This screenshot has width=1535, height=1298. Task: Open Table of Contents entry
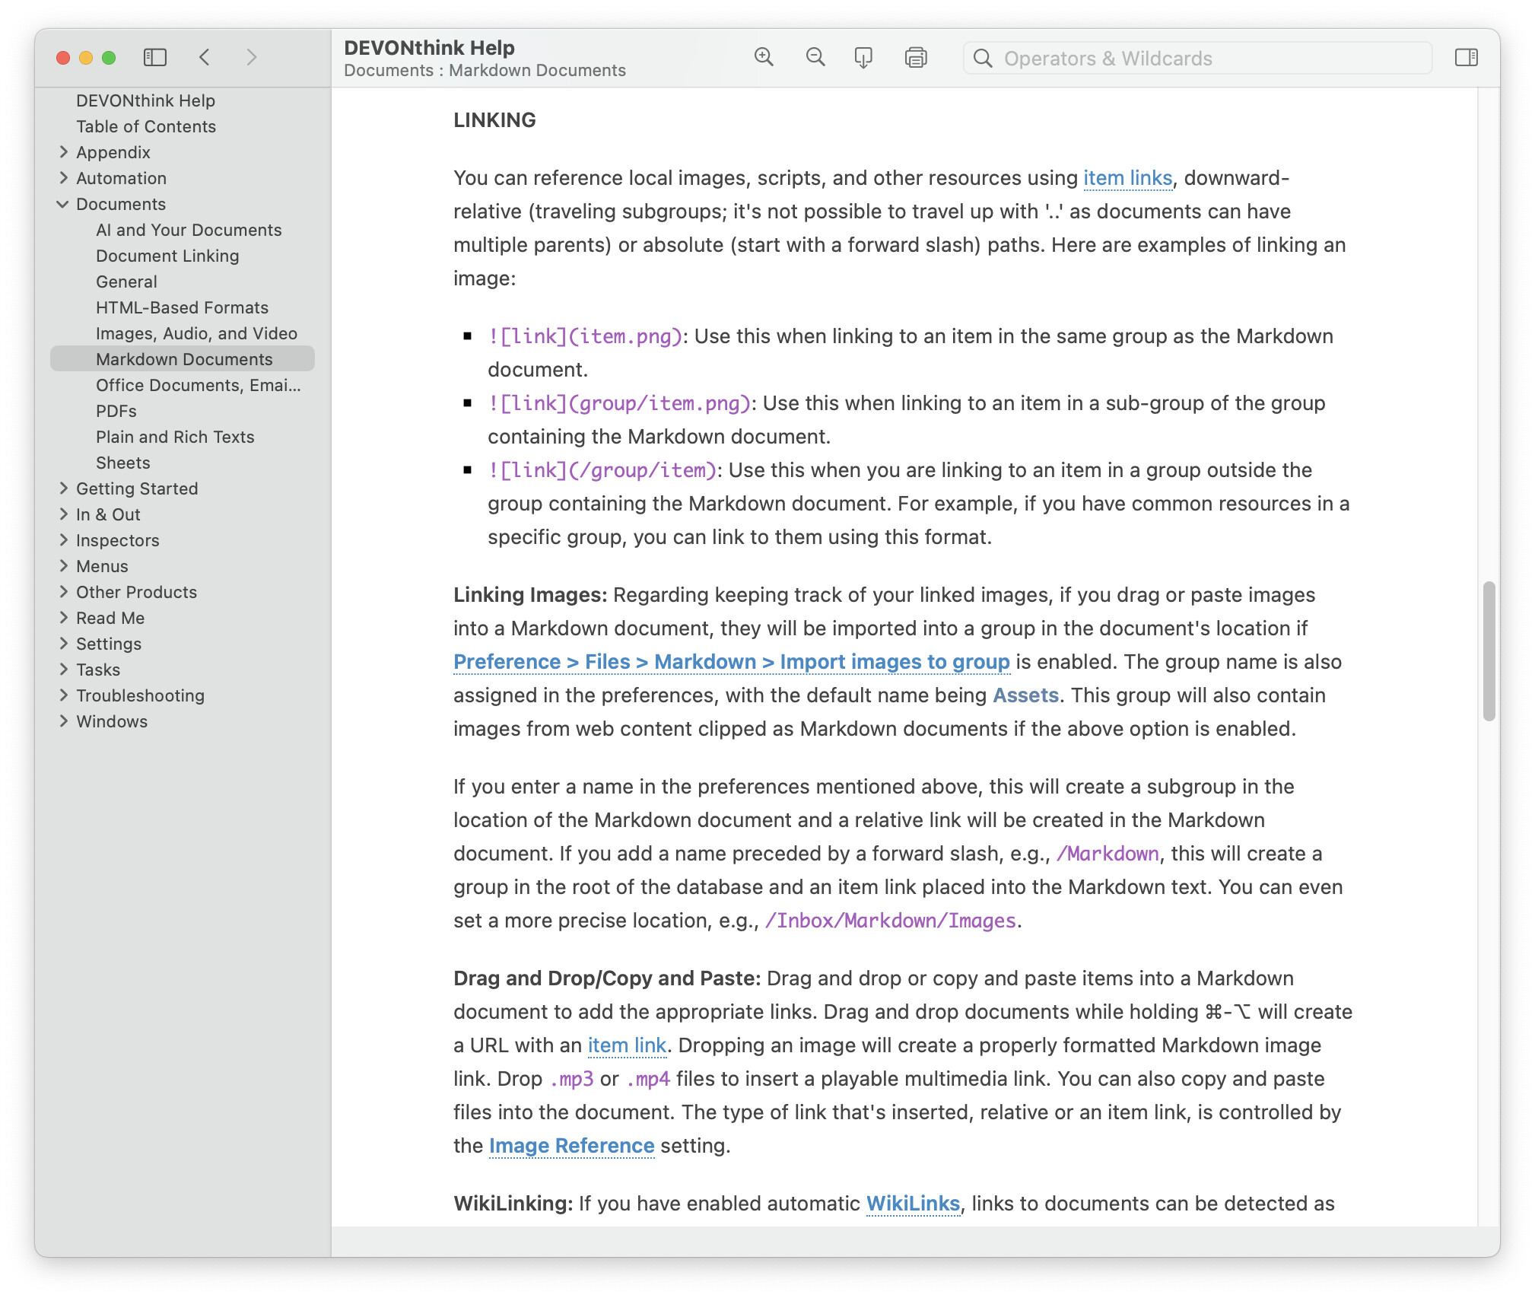pyautogui.click(x=146, y=126)
